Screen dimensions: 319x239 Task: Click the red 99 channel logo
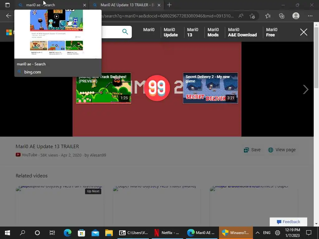click(x=157, y=88)
